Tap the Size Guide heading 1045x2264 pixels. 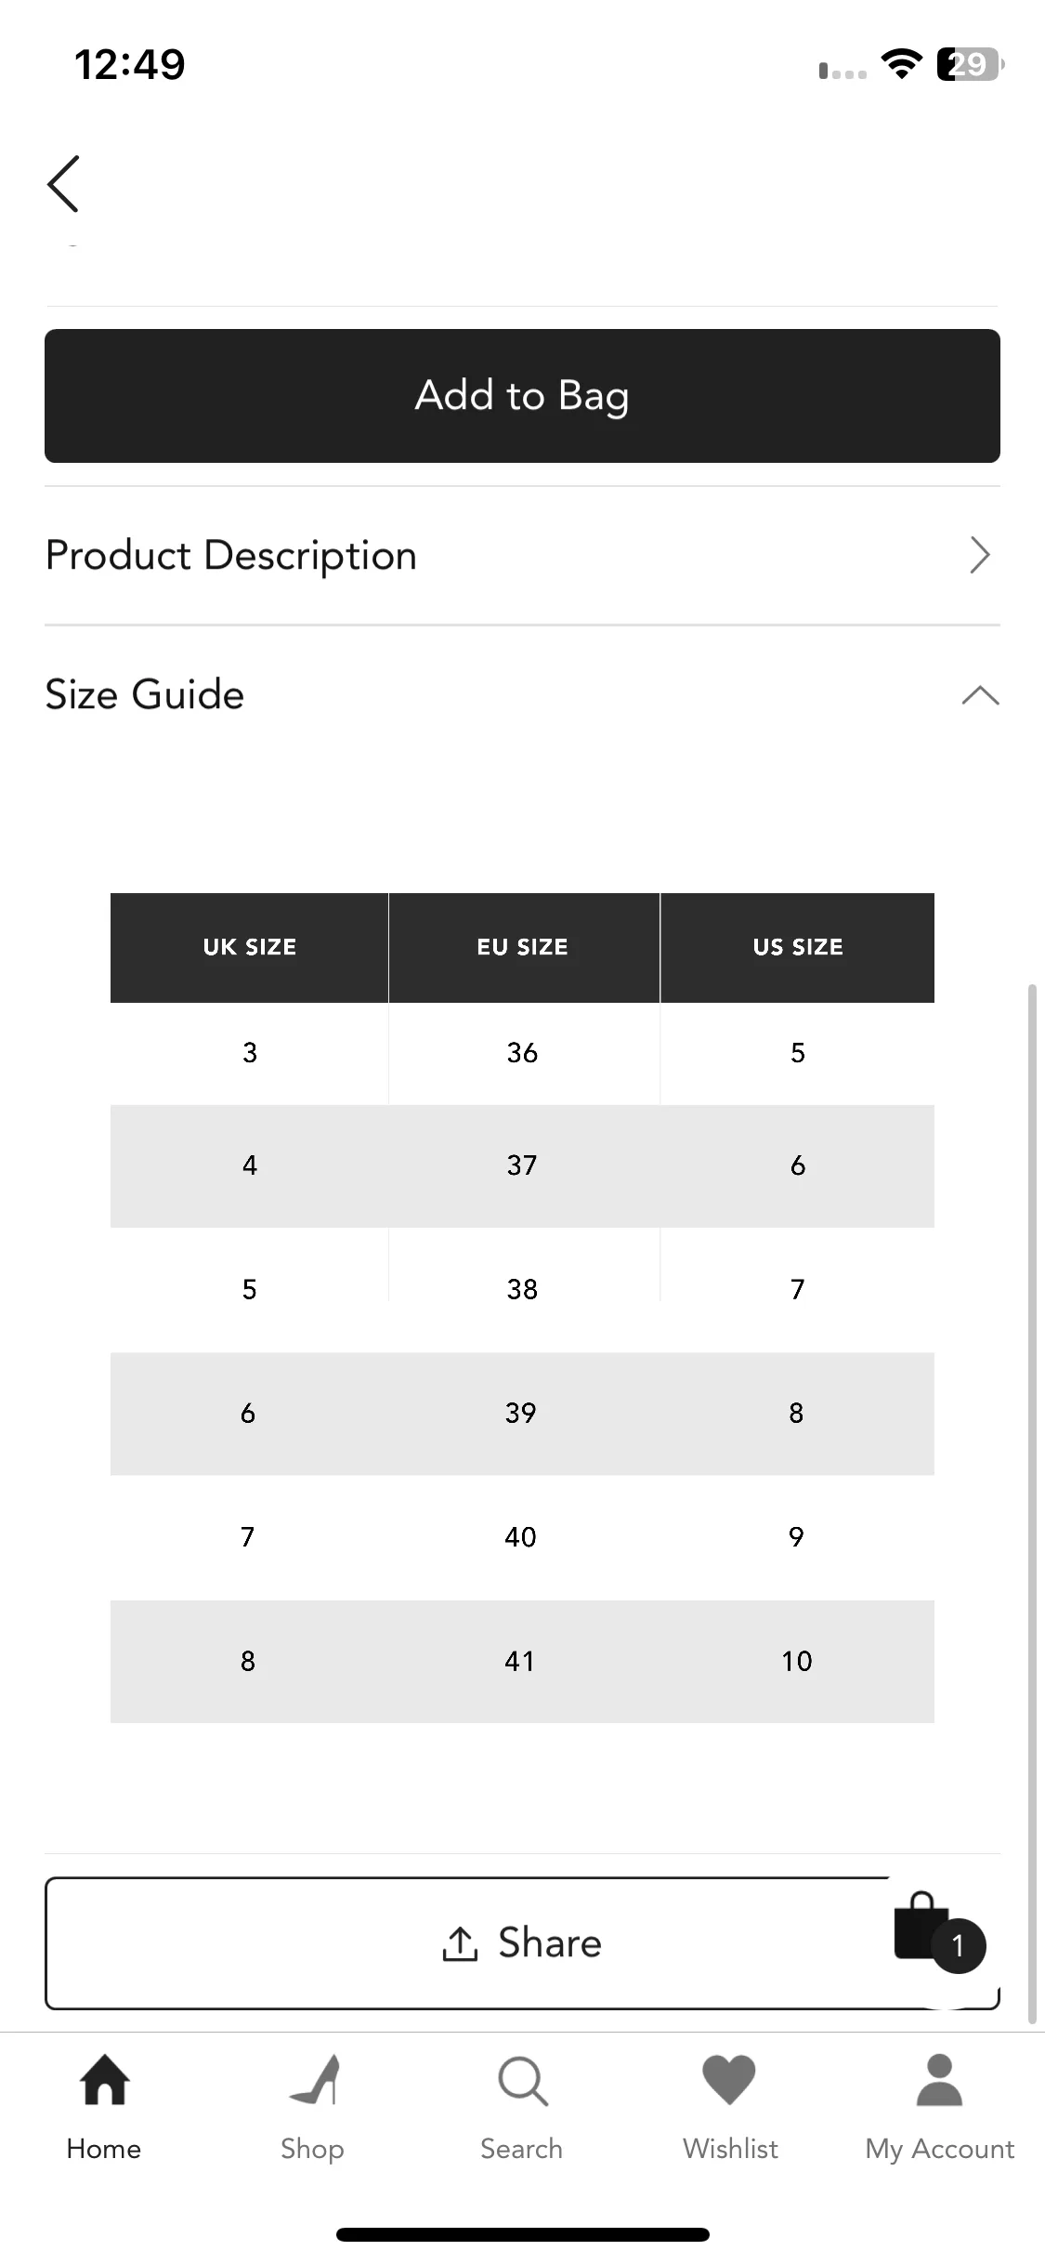click(x=145, y=694)
